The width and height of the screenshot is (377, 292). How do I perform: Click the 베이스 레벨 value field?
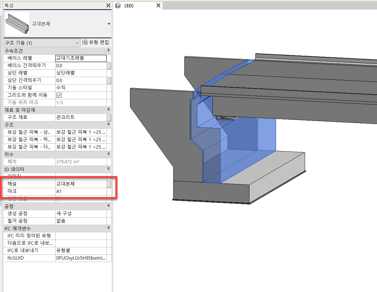click(x=81, y=58)
